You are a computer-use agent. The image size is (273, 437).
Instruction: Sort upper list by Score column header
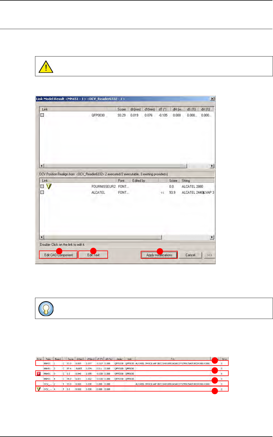tap(122, 109)
